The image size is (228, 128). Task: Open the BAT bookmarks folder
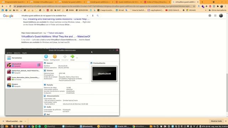[x=57, y=10]
